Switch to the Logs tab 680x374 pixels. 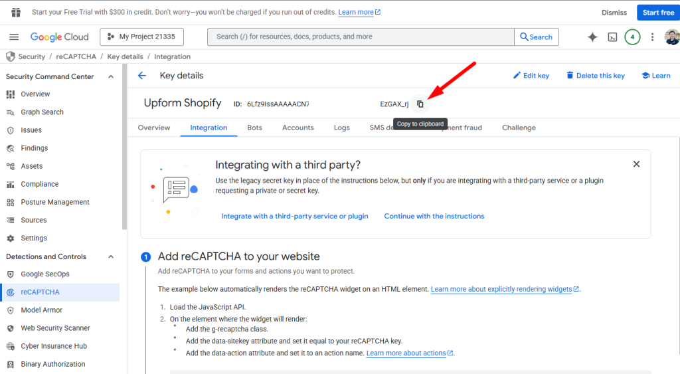[342, 128]
